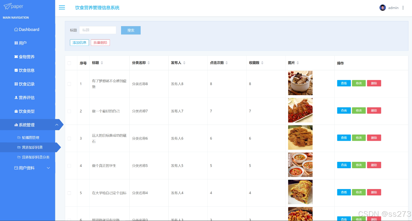Viewport: 412px width, 221px height.
Task: Open the admin avatar picture
Action: [382, 8]
